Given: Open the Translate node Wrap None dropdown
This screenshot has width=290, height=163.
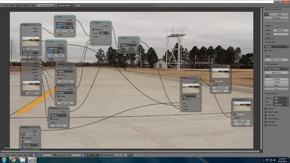Looking at the screenshot, I should [x=104, y=33].
